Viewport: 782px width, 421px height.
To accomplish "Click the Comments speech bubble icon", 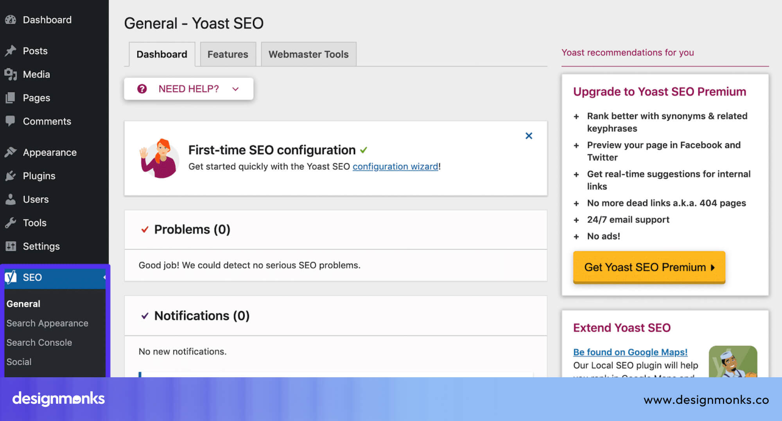I will (x=11, y=121).
